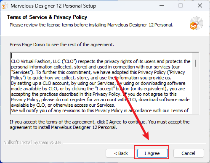Minimize the setup window

coord(162,6)
